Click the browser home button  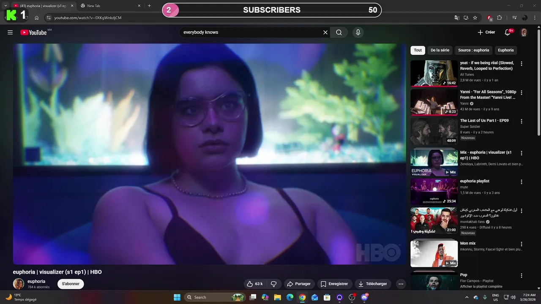click(37, 18)
